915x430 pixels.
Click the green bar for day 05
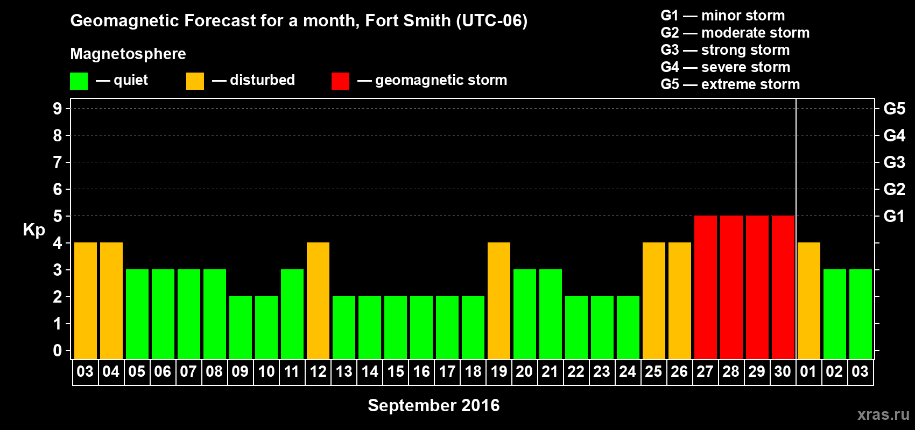coord(137,314)
